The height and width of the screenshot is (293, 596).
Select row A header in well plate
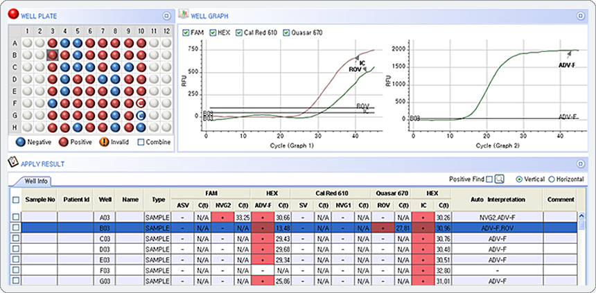point(15,42)
